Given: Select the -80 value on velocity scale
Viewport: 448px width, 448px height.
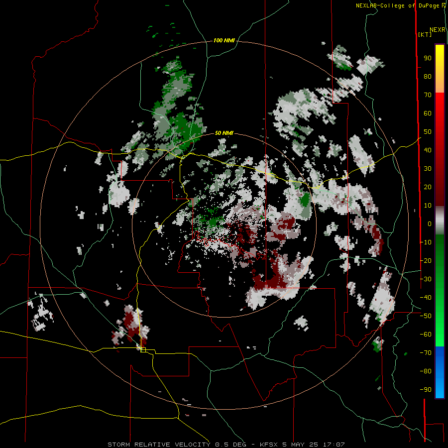Looking at the screenshot, I should (426, 371).
